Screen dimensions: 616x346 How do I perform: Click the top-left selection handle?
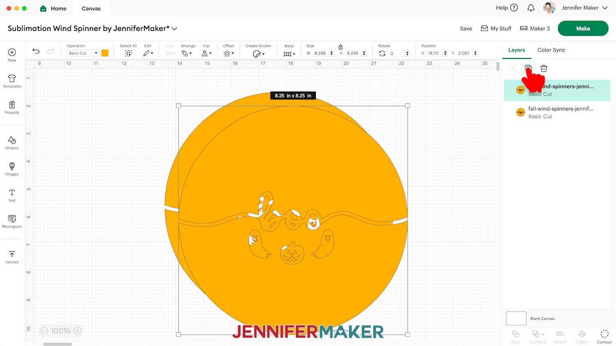coord(178,106)
